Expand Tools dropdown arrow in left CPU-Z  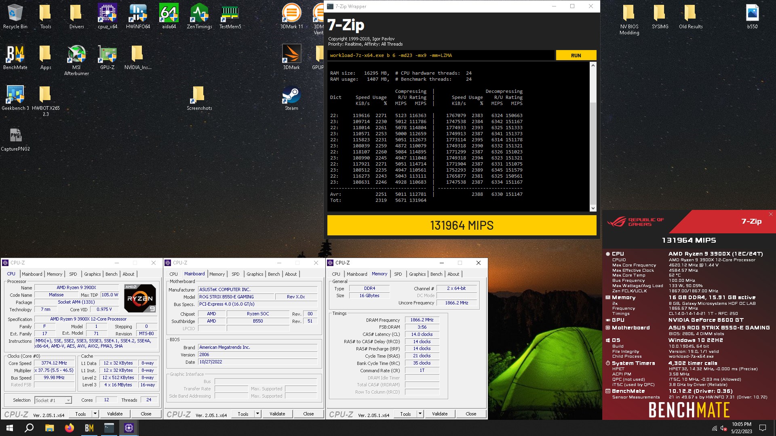[95, 414]
